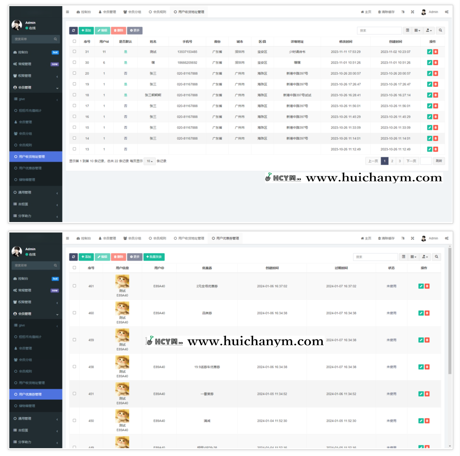The height and width of the screenshot is (456, 460).
Task: Check the checkbox for address row 17
Action: tap(74, 106)
